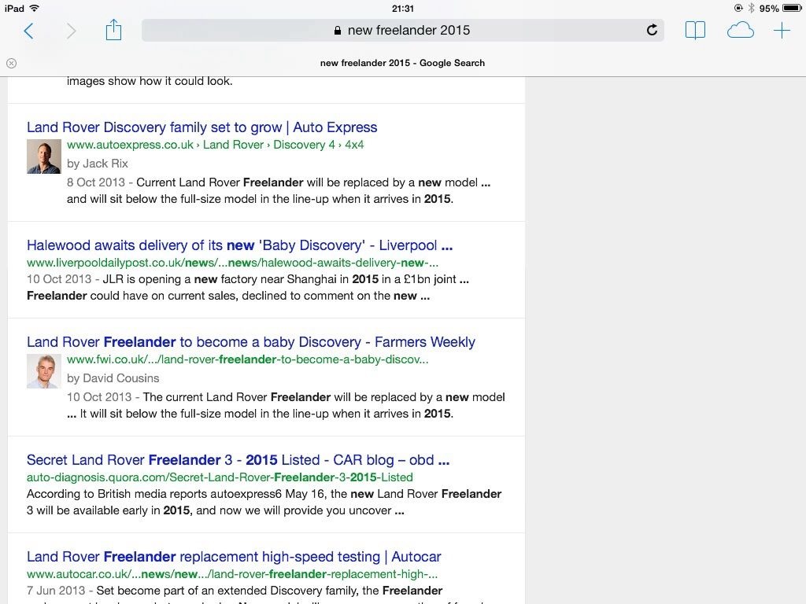The height and width of the screenshot is (604, 806).
Task: Tap the rotation lock status icon
Action: (x=738, y=8)
